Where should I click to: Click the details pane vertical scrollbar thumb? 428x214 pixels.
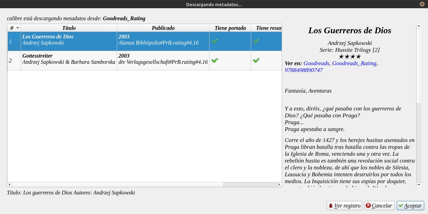(418, 66)
